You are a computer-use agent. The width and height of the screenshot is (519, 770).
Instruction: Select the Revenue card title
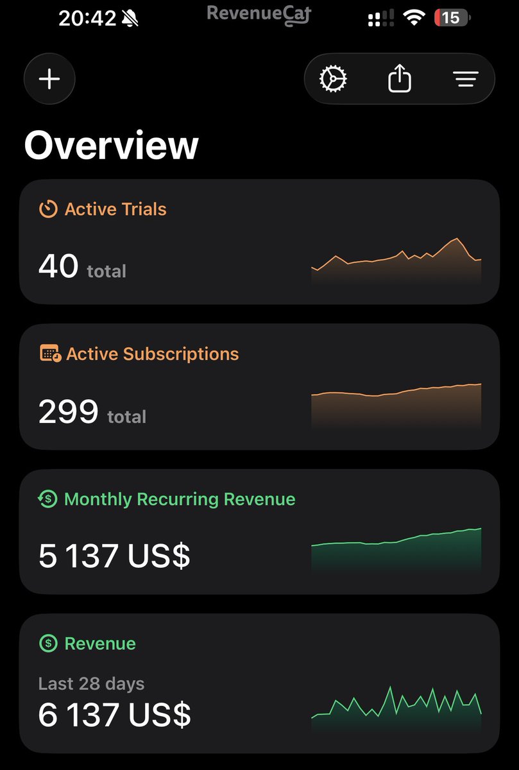point(100,644)
